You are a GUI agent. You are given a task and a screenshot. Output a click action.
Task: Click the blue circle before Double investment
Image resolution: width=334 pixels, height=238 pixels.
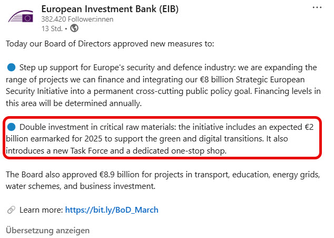11,127
